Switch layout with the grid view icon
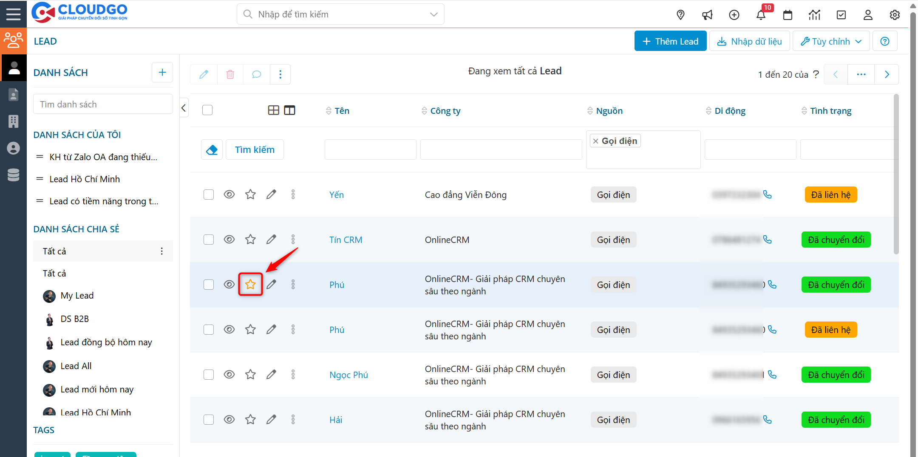 tap(273, 110)
